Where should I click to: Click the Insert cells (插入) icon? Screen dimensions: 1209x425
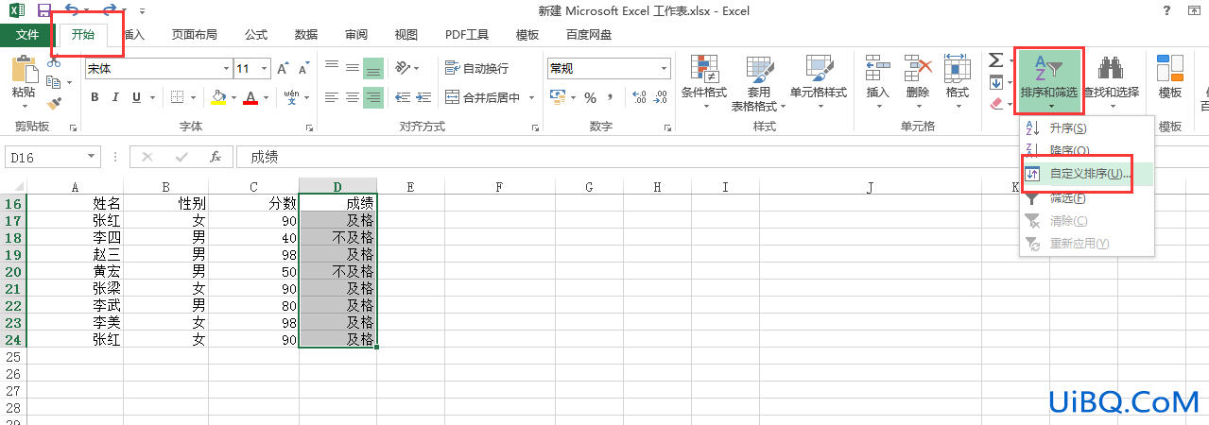click(878, 68)
